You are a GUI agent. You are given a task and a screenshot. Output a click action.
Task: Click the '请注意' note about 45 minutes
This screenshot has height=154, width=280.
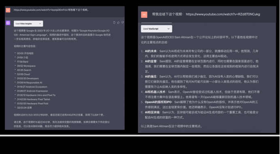(x=62, y=124)
